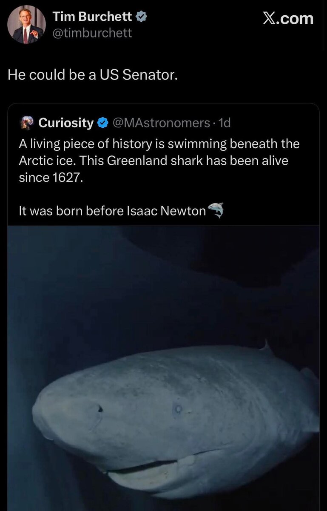The image size is (327, 511).
Task: Open the @timburchett handle
Action: tap(92, 33)
